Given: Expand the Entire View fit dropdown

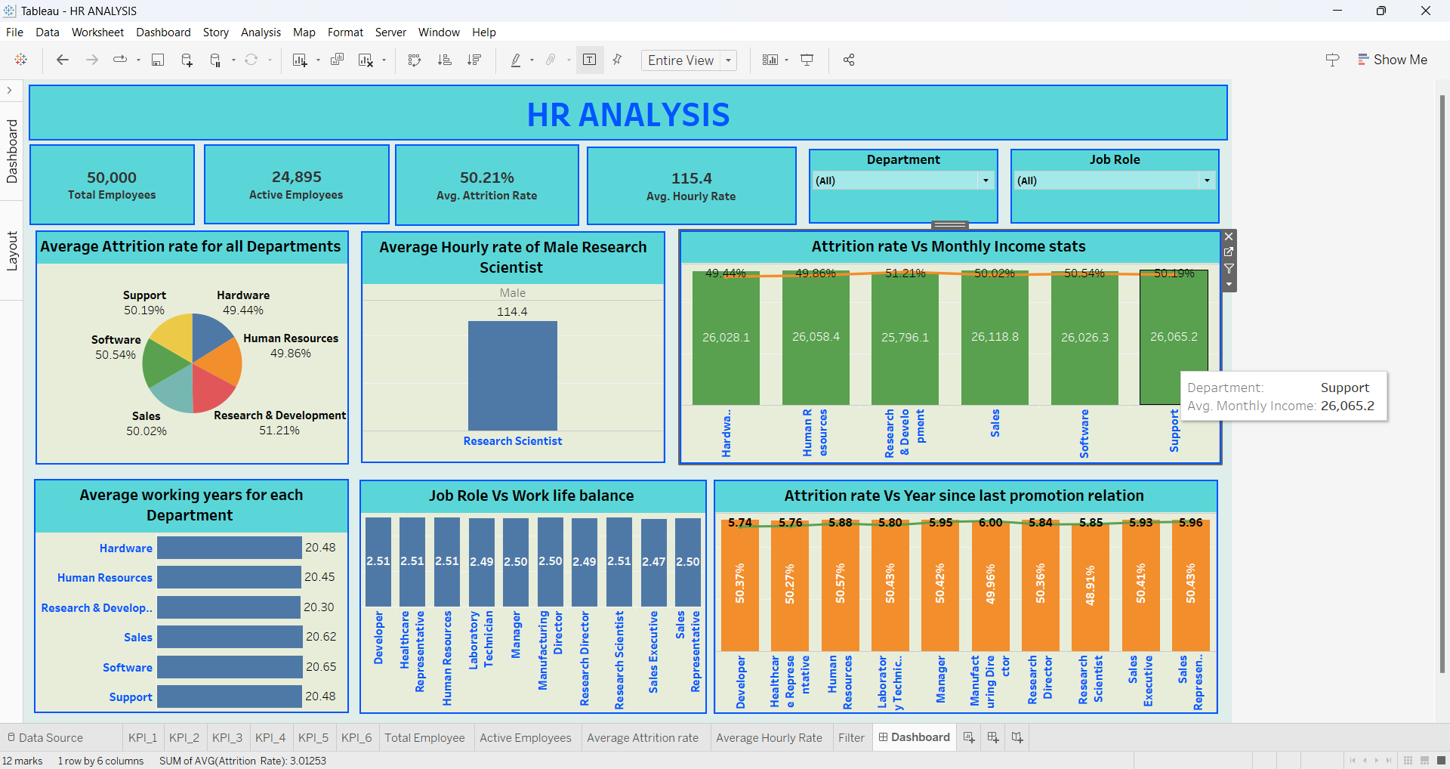Looking at the screenshot, I should click(729, 60).
